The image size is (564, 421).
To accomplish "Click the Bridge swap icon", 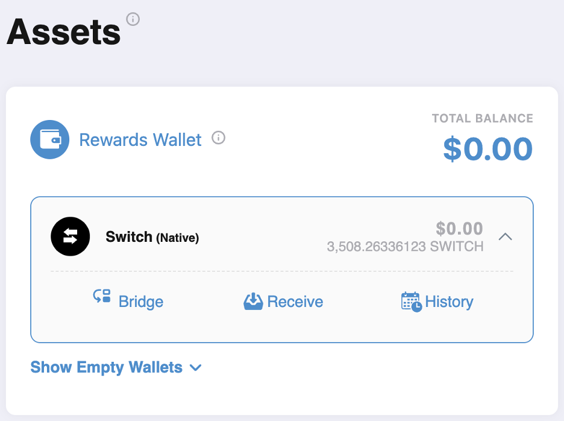I will pyautogui.click(x=102, y=296).
